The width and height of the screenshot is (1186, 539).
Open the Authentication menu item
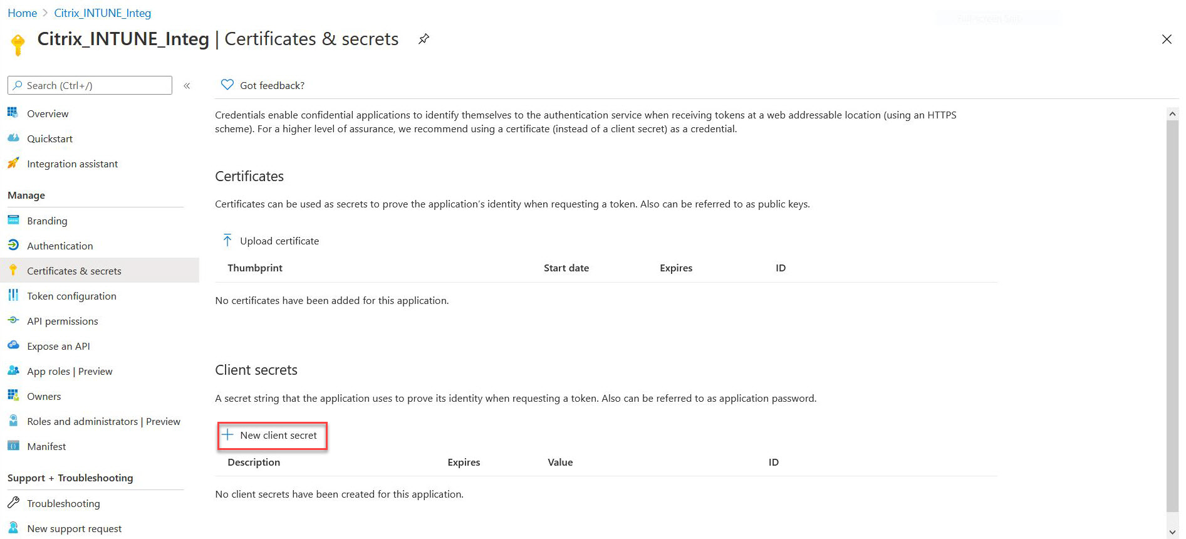coord(60,246)
